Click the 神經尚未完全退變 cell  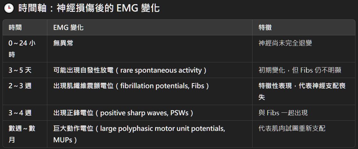[285, 43]
